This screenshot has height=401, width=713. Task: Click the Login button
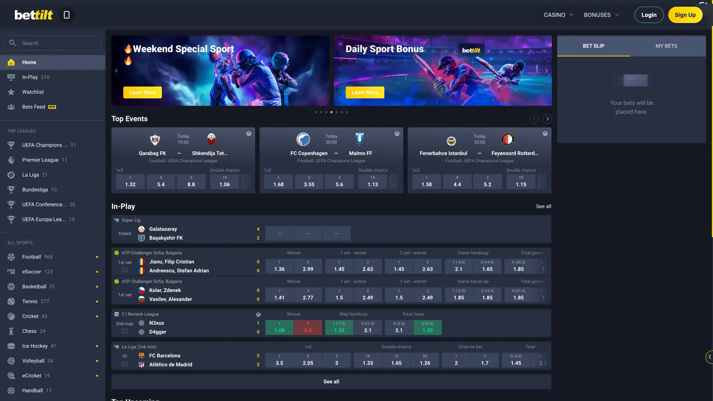pos(649,15)
